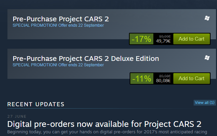The height and width of the screenshot is (136, 217).
Task: Click the SPECIAL PROMOTION text under standard edition
Action: coord(31,25)
